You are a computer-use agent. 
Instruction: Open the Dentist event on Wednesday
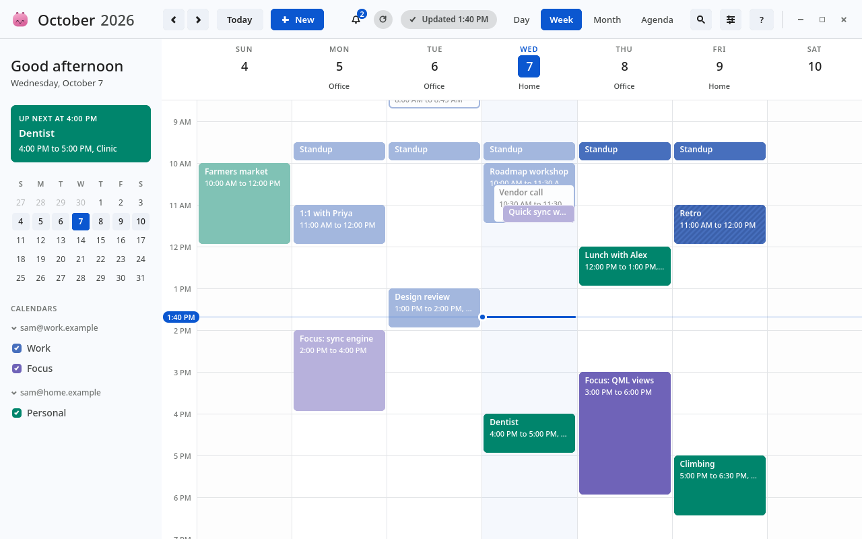(x=529, y=433)
